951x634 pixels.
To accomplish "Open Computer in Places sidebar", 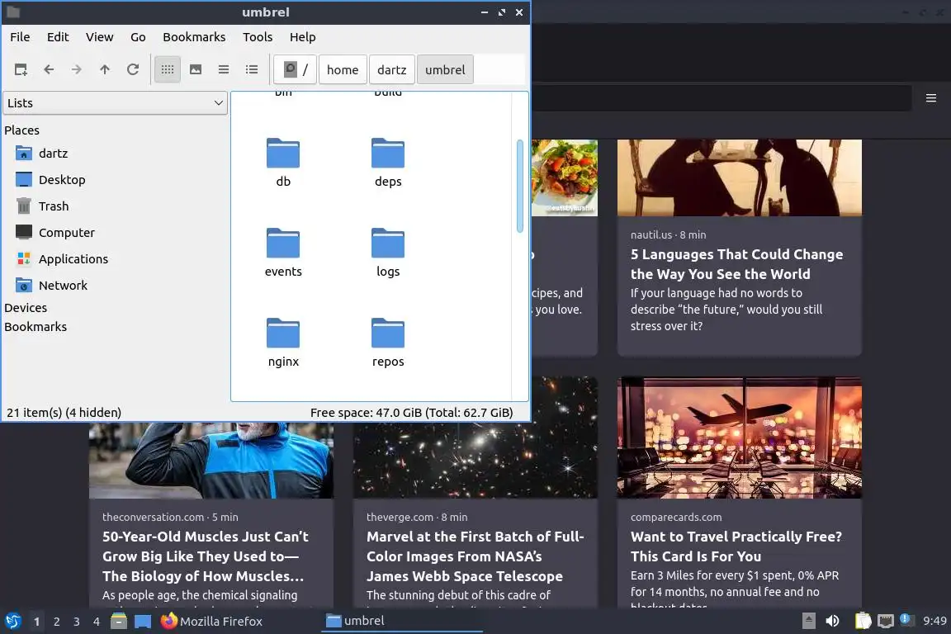I will [67, 233].
